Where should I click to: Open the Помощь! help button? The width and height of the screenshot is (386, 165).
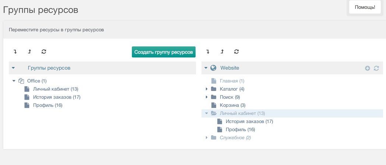pyautogui.click(x=365, y=7)
